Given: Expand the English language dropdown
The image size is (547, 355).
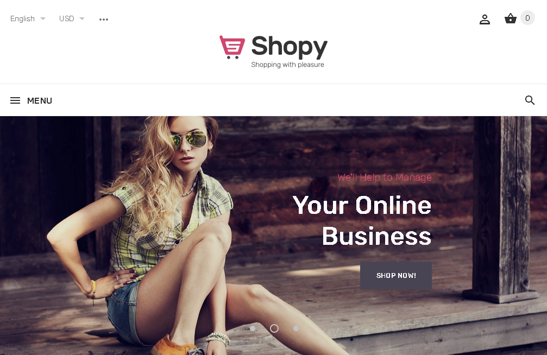Looking at the screenshot, I should [x=28, y=18].
